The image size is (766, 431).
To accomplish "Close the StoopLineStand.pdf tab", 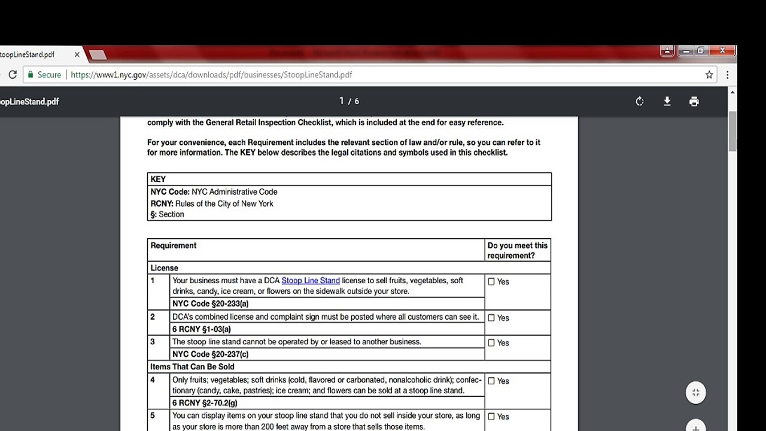I will pos(77,54).
